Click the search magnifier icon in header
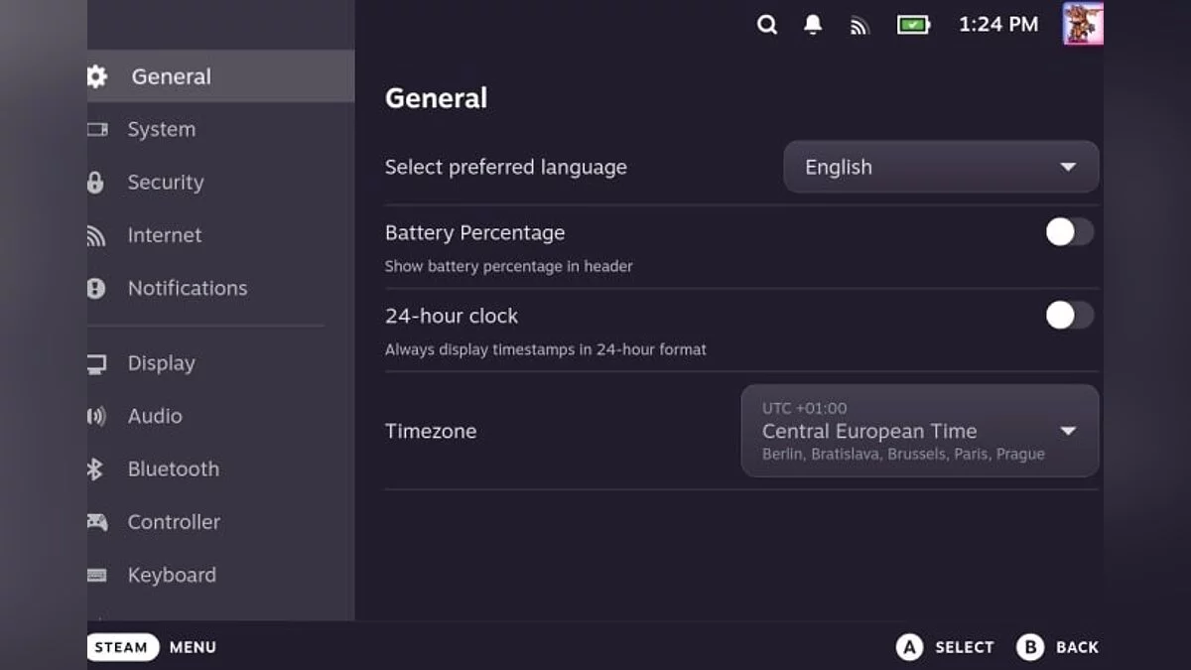Screen dimensions: 1191x670 [767, 25]
